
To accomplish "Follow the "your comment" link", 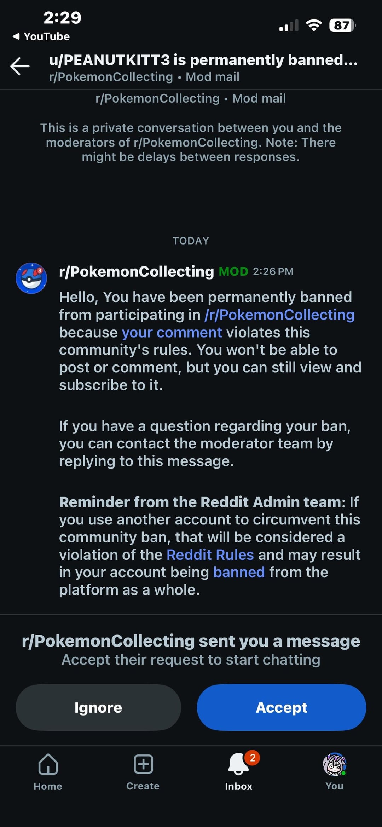I will click(172, 333).
